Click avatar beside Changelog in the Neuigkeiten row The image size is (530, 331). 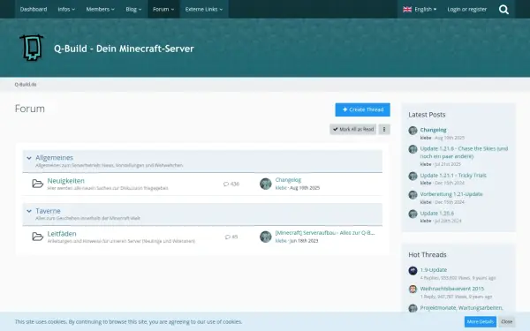[x=266, y=184]
